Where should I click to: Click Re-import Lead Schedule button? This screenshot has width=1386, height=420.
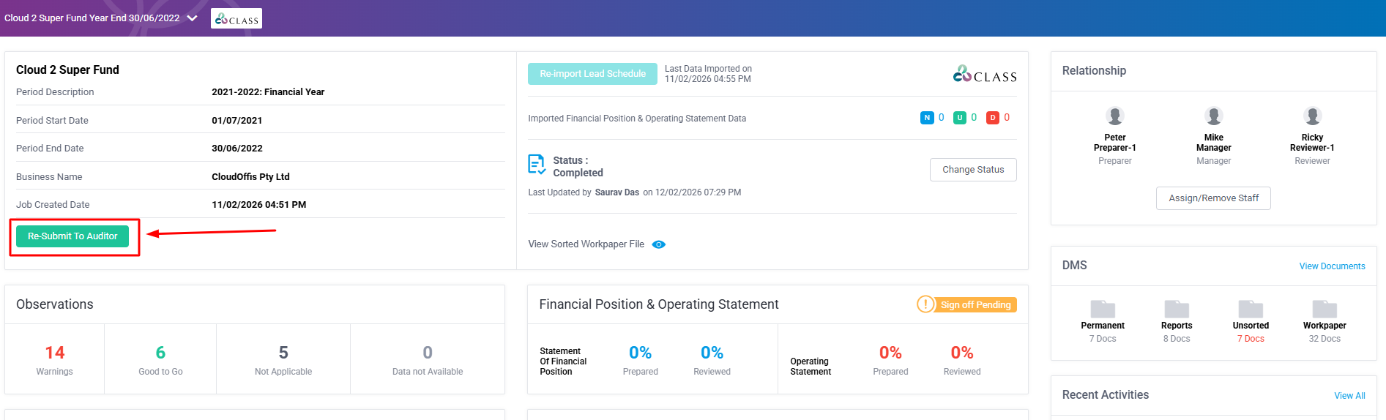[592, 74]
